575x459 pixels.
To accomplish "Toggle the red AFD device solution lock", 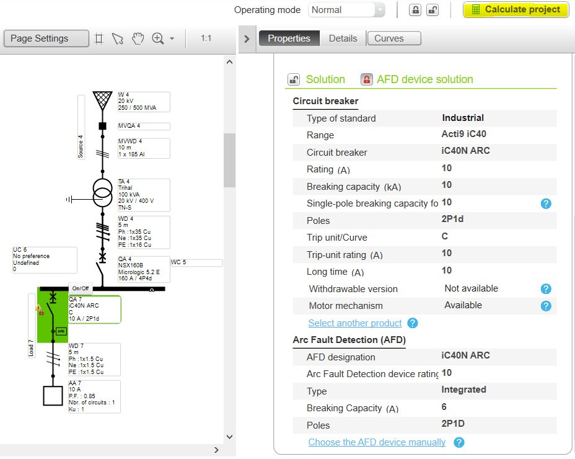I will [366, 79].
